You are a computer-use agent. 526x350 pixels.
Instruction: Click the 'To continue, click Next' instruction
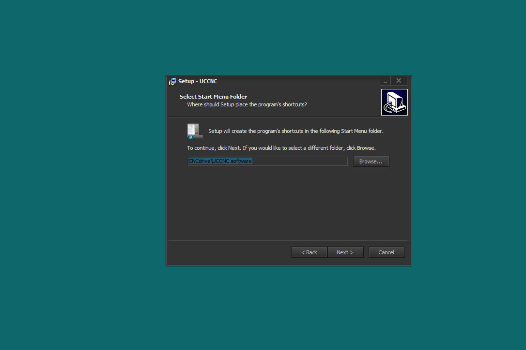tap(281, 148)
